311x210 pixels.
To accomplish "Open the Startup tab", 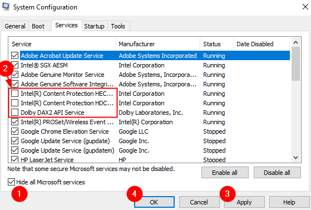I will pos(94,26).
